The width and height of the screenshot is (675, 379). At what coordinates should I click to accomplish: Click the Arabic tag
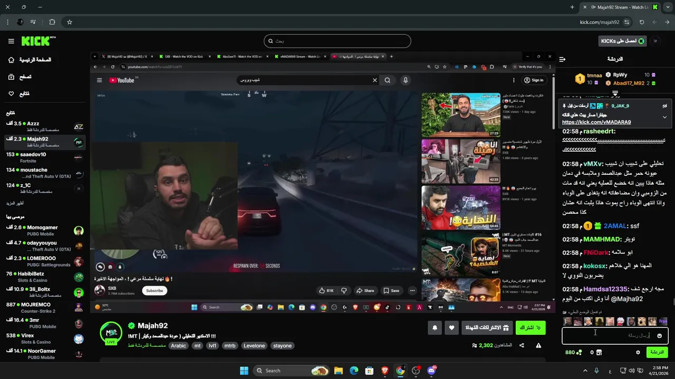pyautogui.click(x=178, y=346)
